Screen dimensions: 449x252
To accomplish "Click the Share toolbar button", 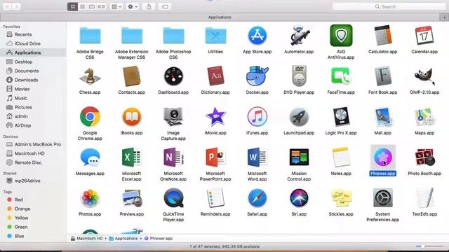I will (x=149, y=6).
